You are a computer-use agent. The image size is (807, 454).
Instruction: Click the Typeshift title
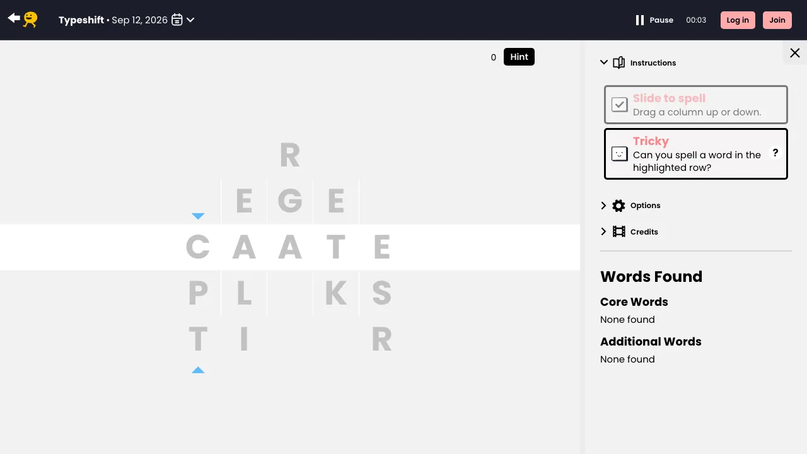pos(81,20)
